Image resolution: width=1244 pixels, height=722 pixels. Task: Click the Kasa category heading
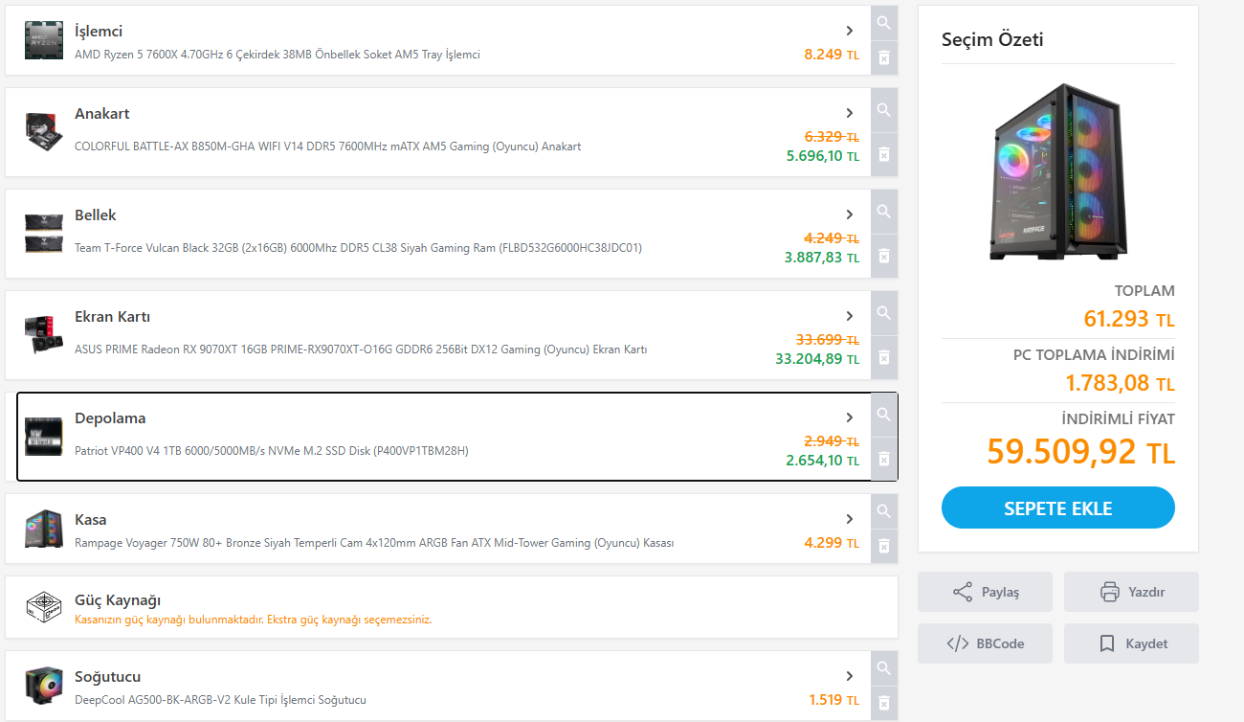tap(91, 520)
